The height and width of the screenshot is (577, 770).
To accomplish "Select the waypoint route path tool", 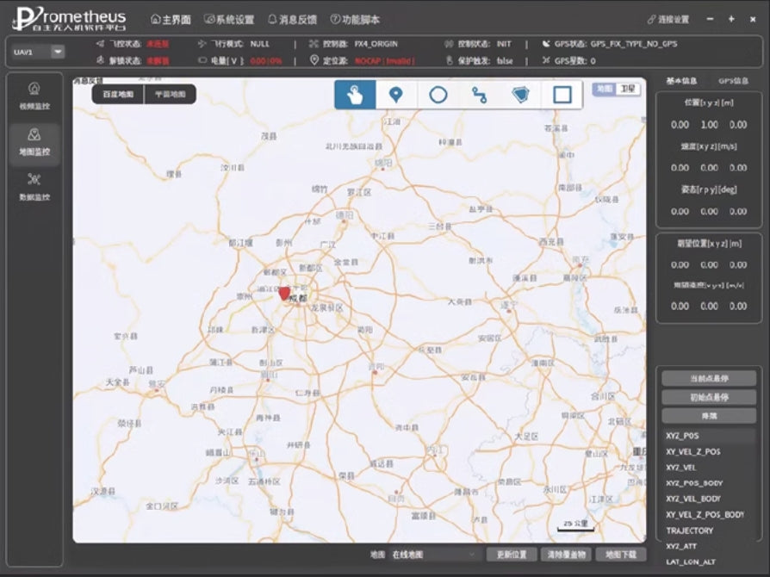I will coord(479,94).
